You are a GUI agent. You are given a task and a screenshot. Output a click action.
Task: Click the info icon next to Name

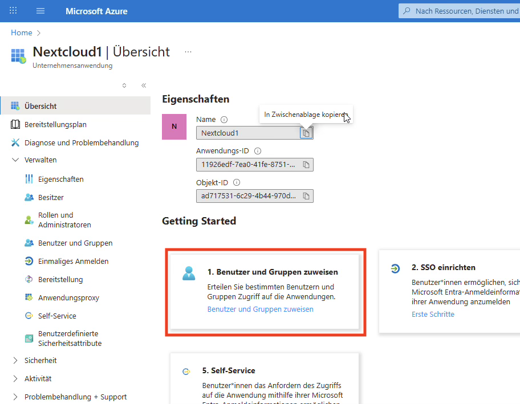coord(224,120)
